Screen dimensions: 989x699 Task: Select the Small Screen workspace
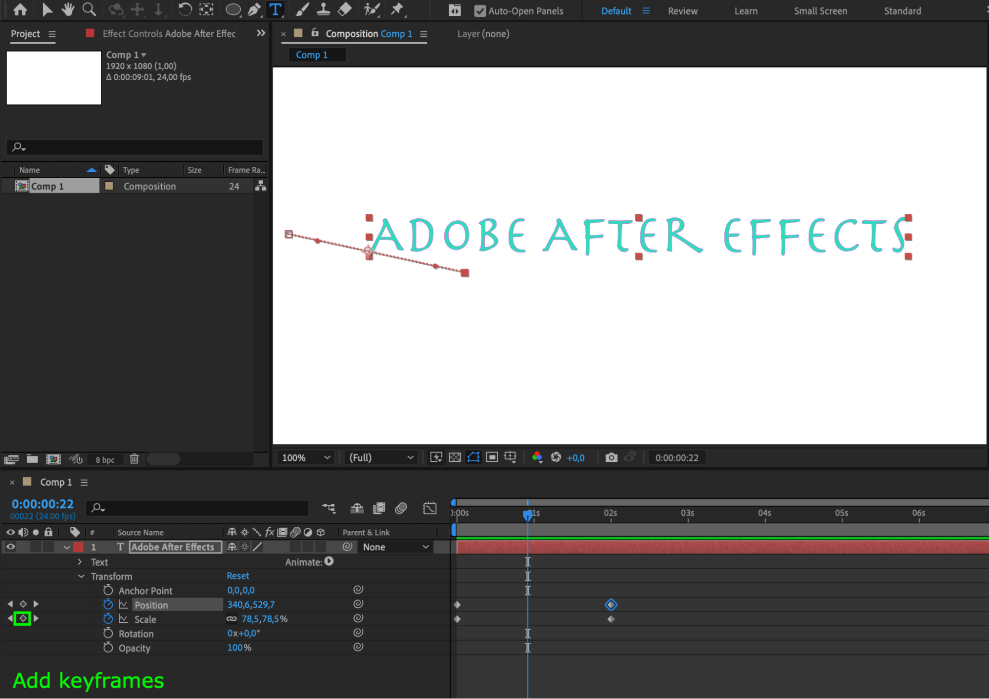click(x=820, y=11)
